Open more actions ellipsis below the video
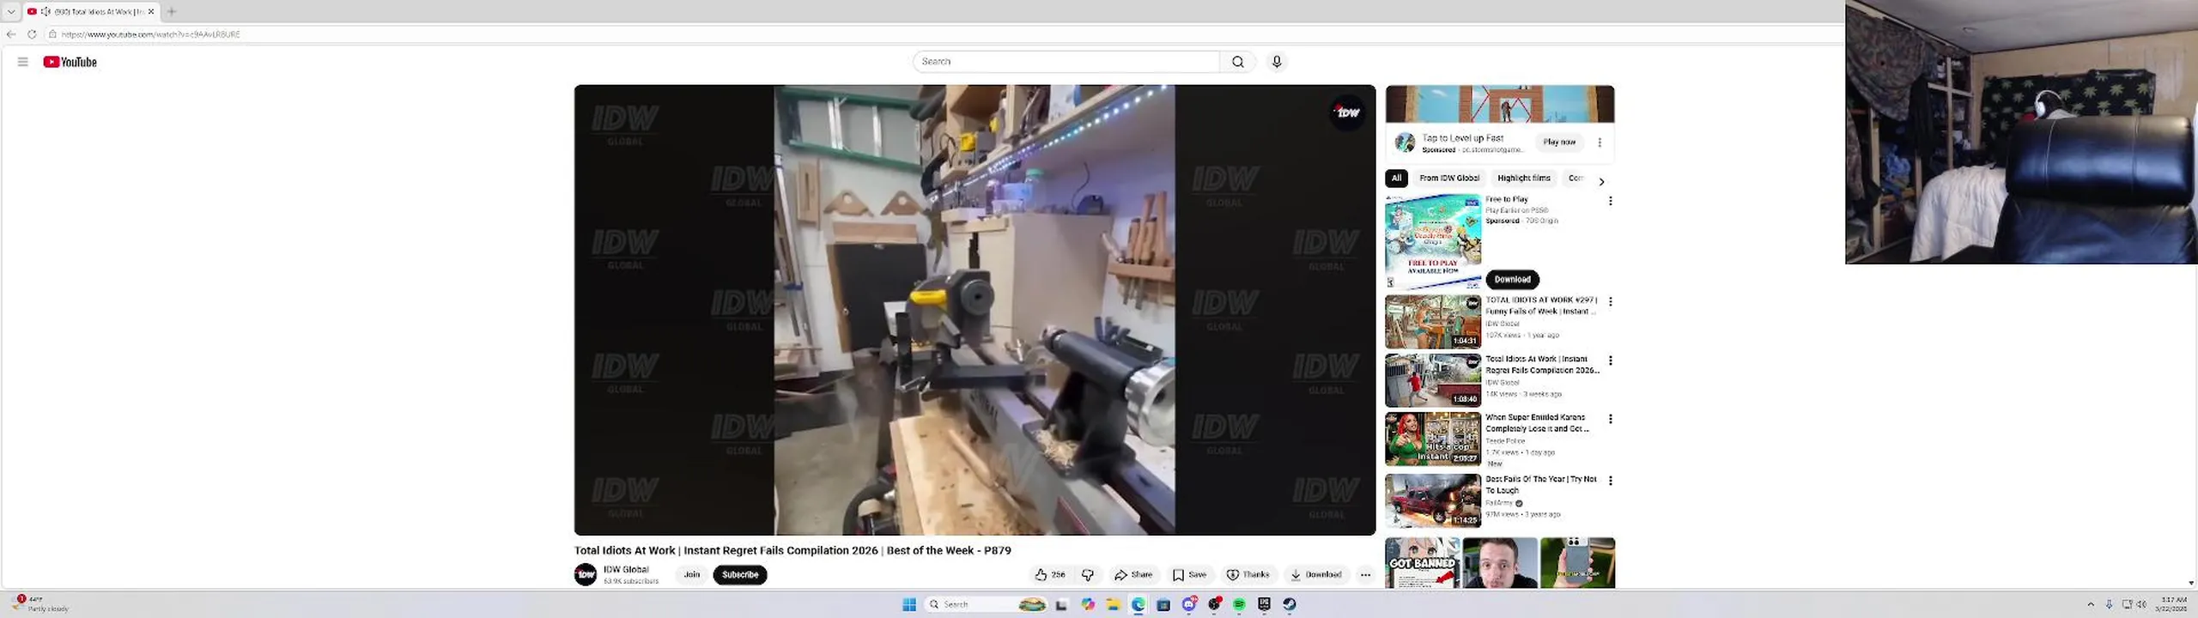This screenshot has width=2198, height=618. [1365, 575]
